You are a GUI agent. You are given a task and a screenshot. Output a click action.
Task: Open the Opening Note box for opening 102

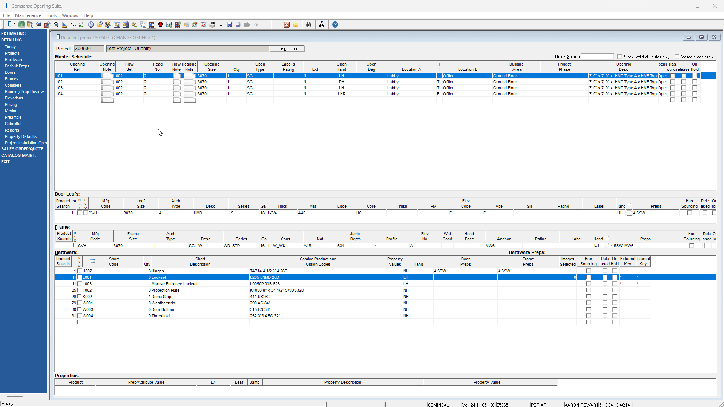click(107, 82)
